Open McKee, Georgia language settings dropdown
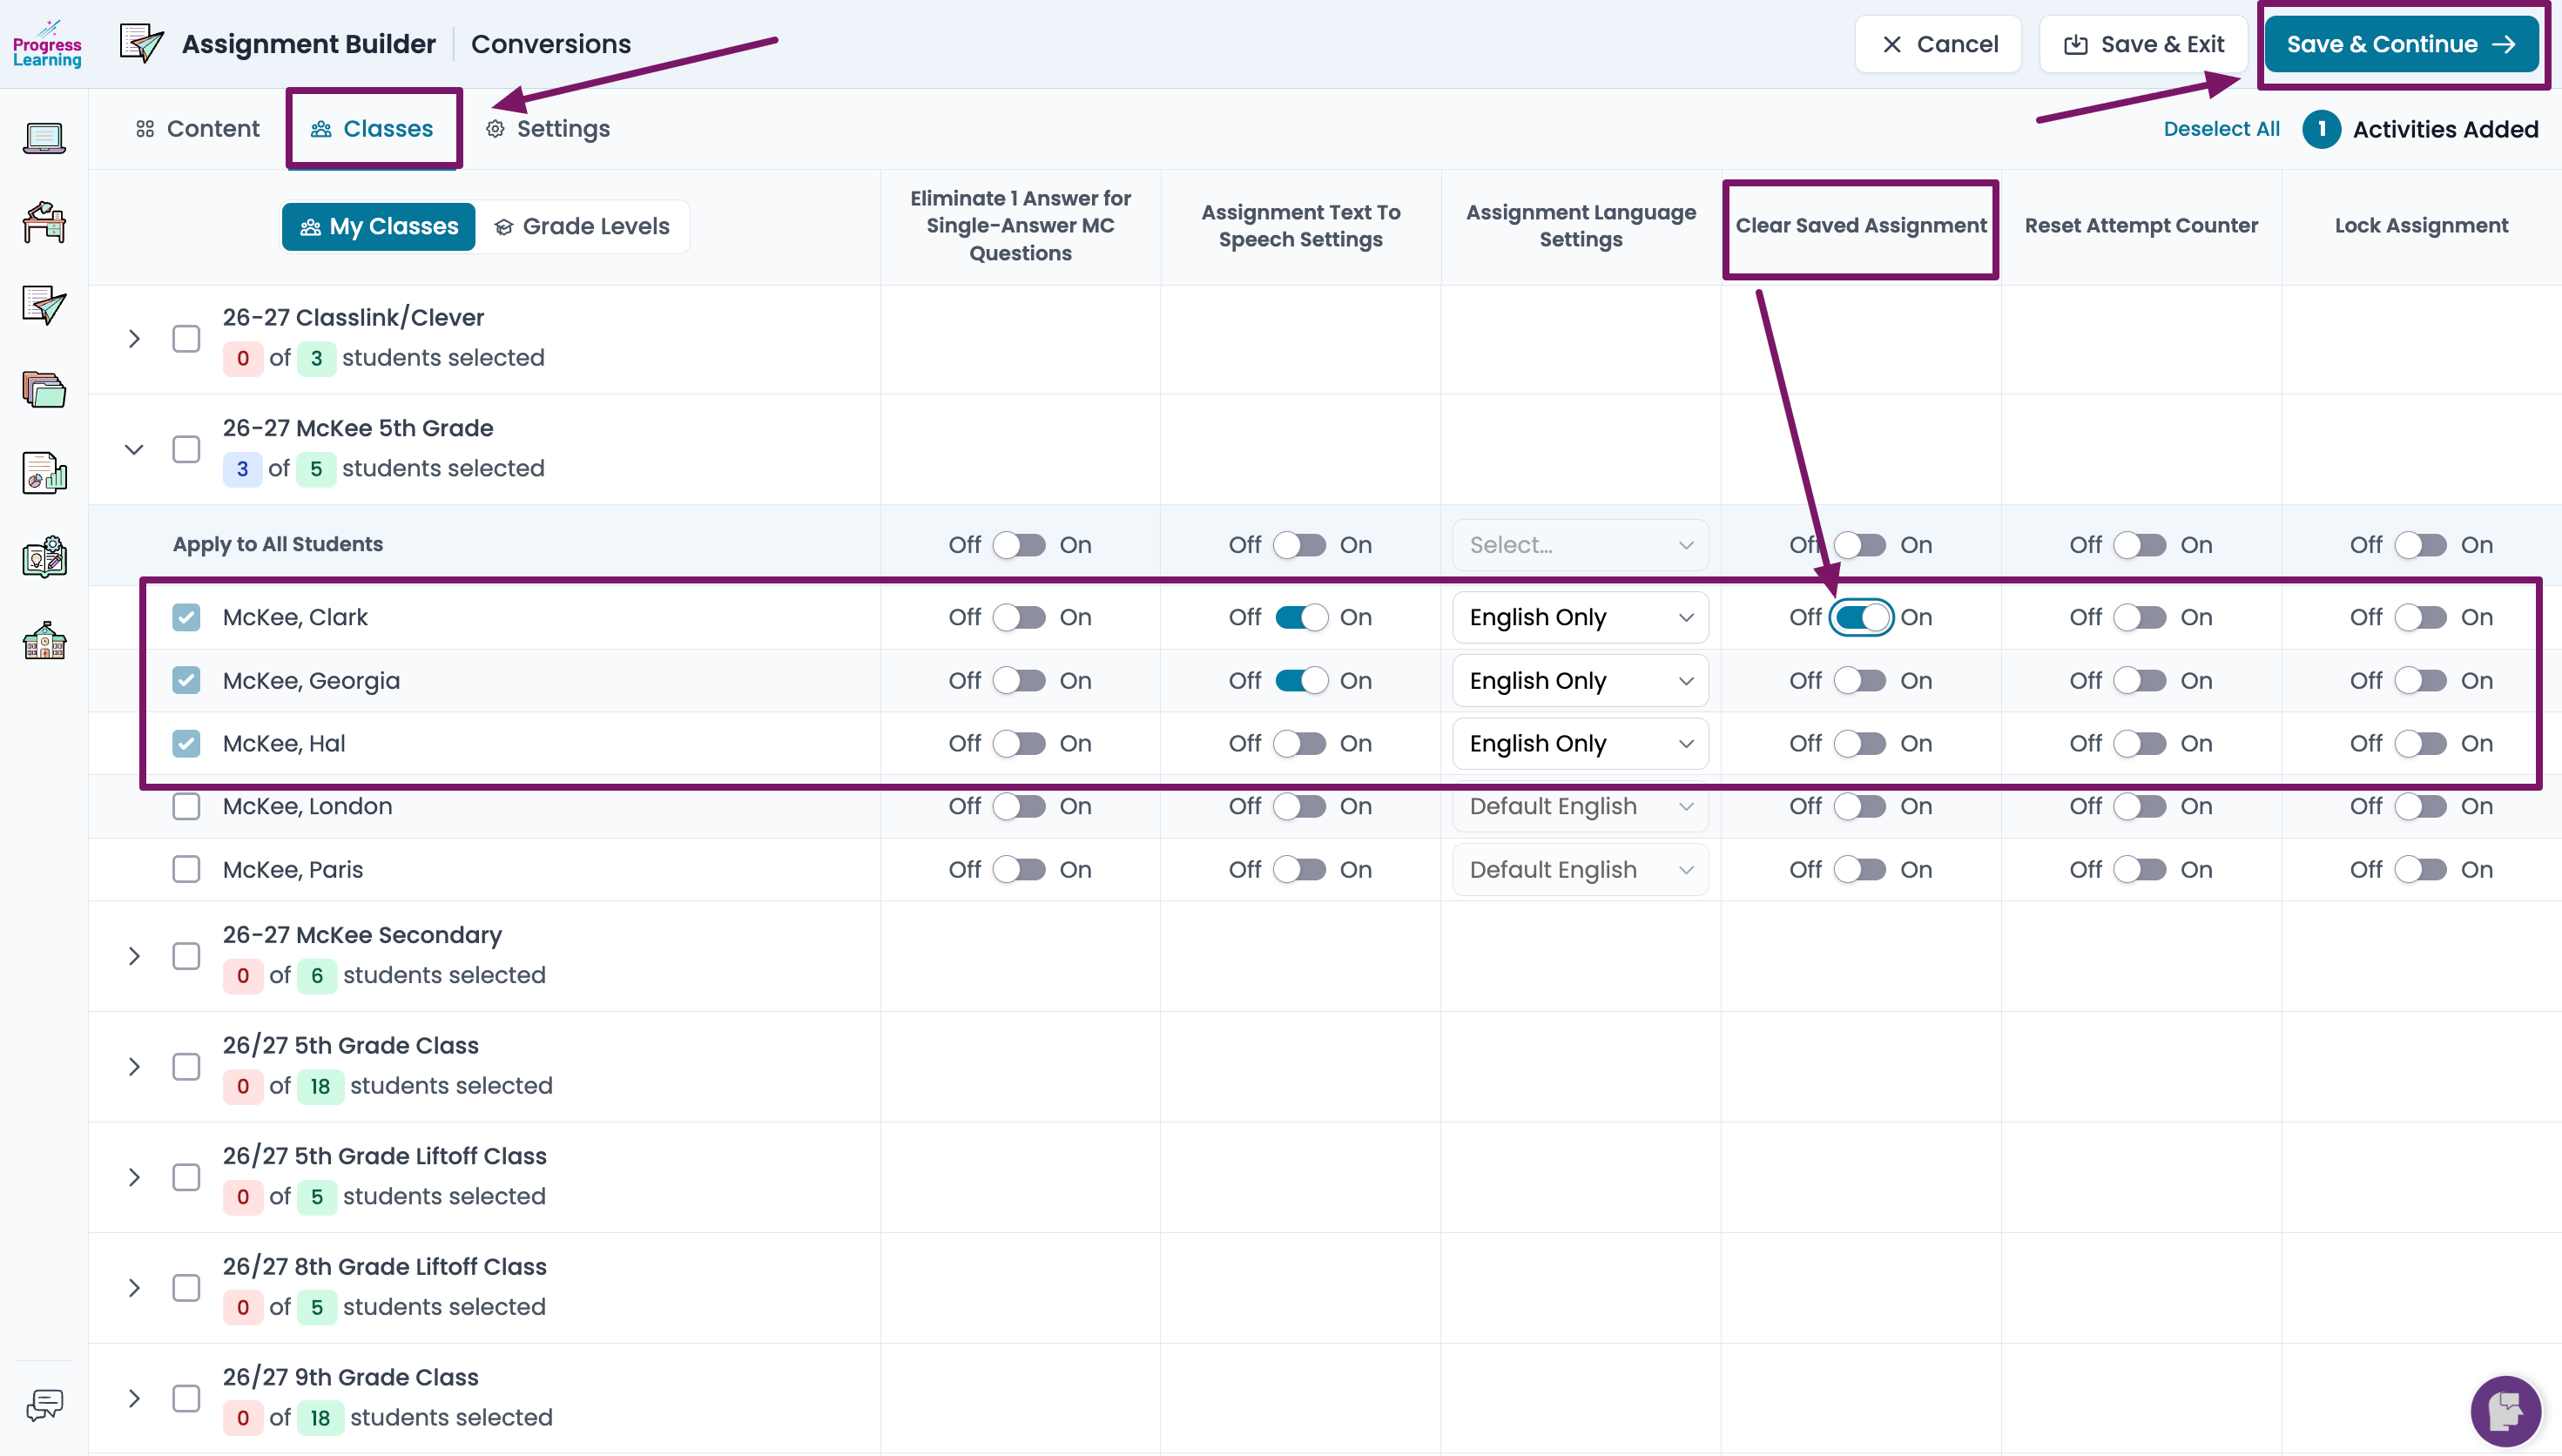The width and height of the screenshot is (2562, 1456). point(1580,681)
